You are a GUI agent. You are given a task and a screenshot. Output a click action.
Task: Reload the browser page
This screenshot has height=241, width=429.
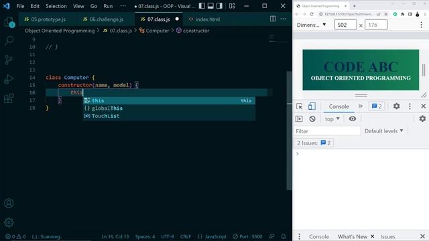coord(312,14)
